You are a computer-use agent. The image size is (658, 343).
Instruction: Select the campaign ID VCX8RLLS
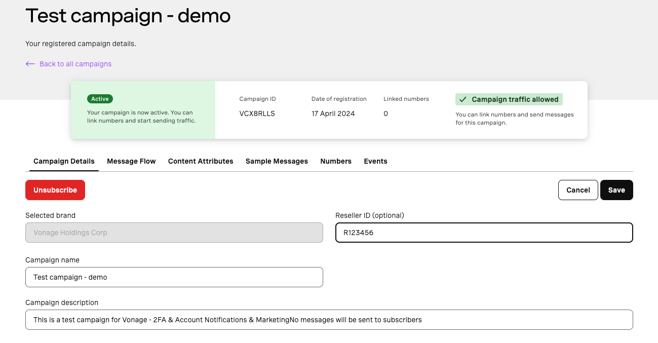[x=257, y=113]
